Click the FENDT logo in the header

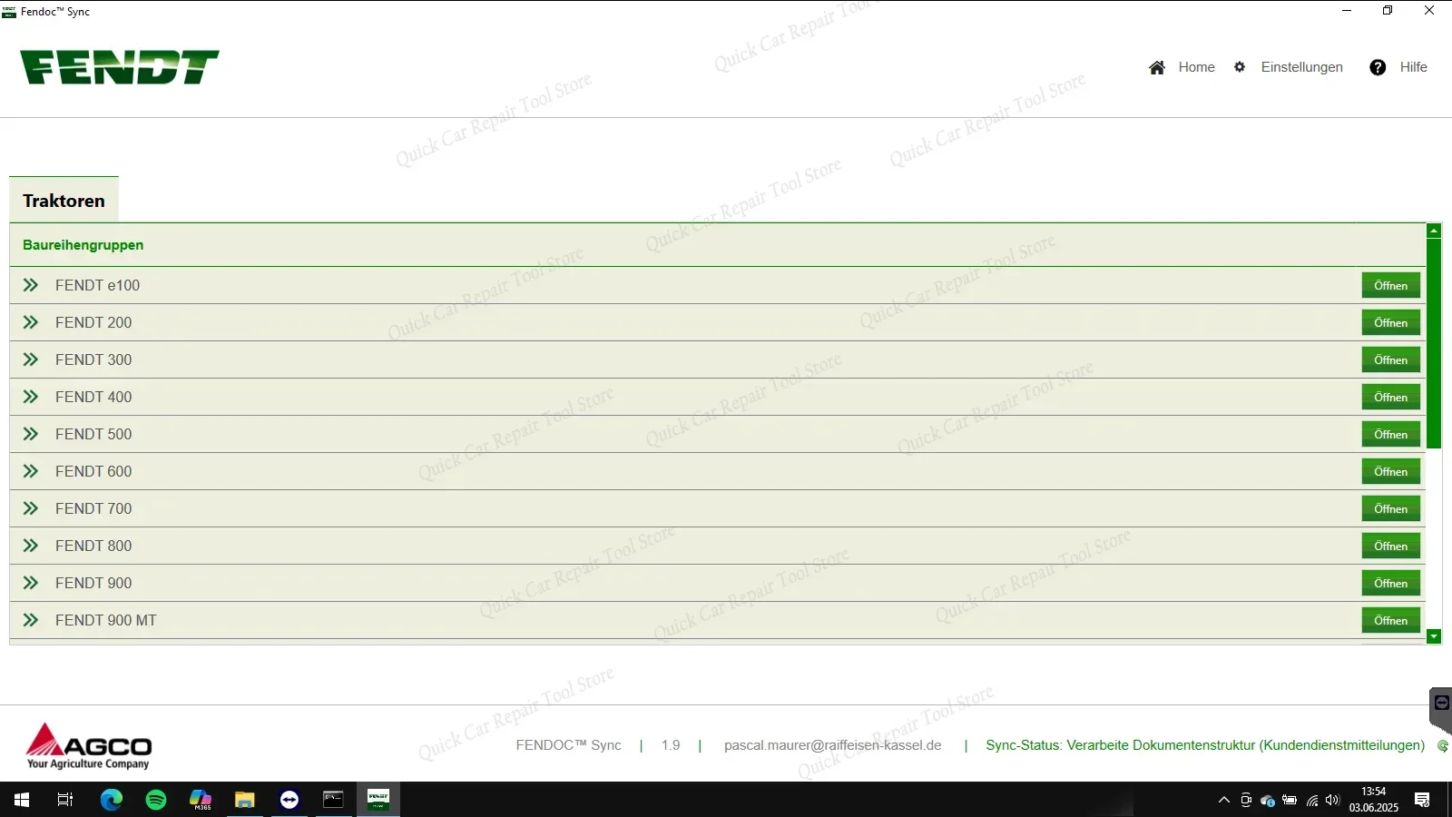point(120,67)
